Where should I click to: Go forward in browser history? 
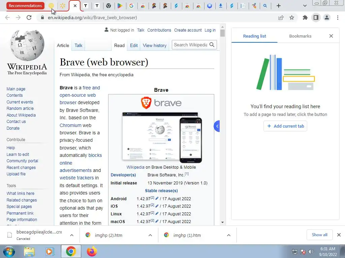coord(18,17)
